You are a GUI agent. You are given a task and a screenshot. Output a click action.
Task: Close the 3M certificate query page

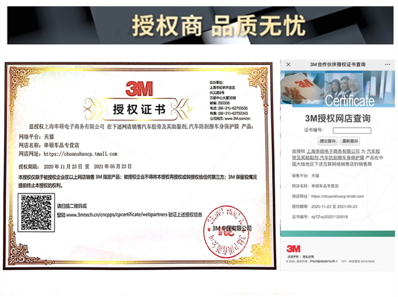coord(288,65)
